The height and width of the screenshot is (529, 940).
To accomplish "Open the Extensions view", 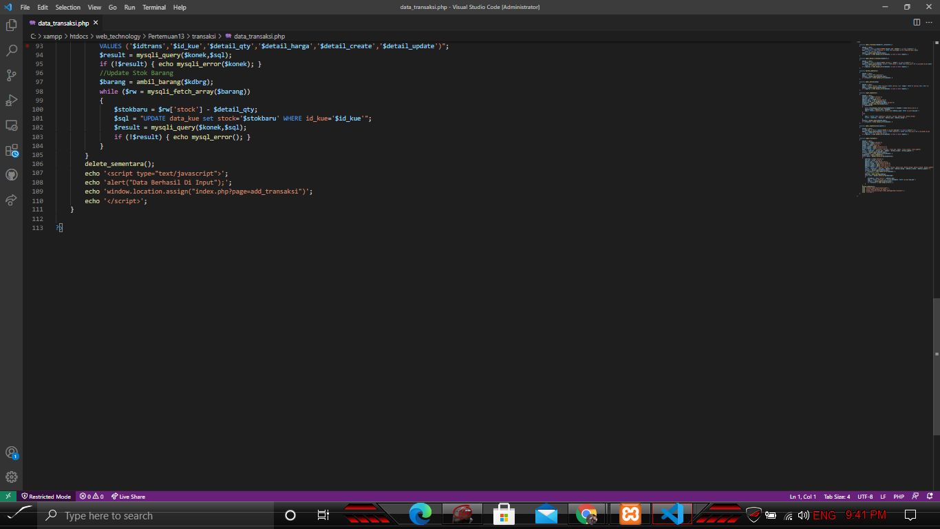I will coord(11,150).
